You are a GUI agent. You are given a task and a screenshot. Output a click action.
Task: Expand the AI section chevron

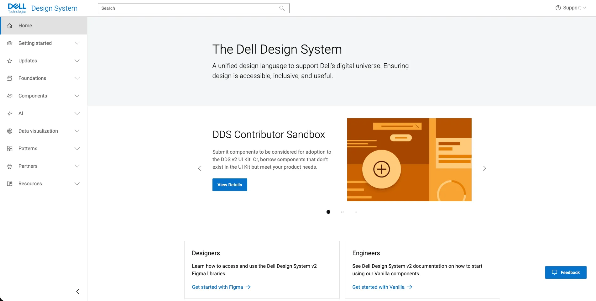click(77, 114)
